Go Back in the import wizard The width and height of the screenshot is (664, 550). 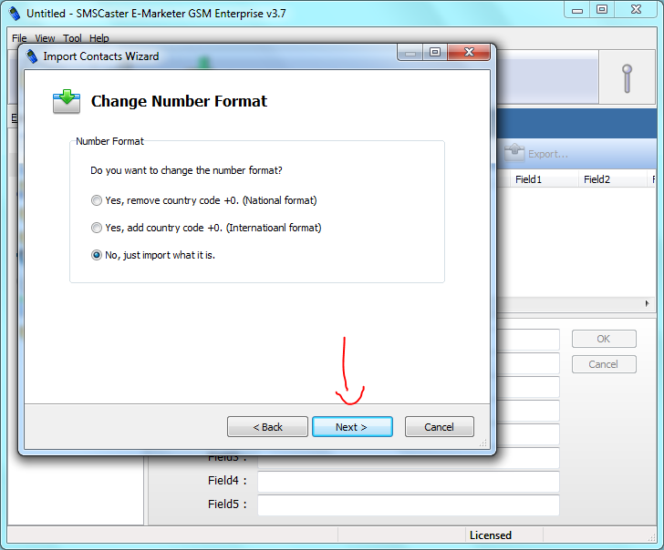pos(267,427)
